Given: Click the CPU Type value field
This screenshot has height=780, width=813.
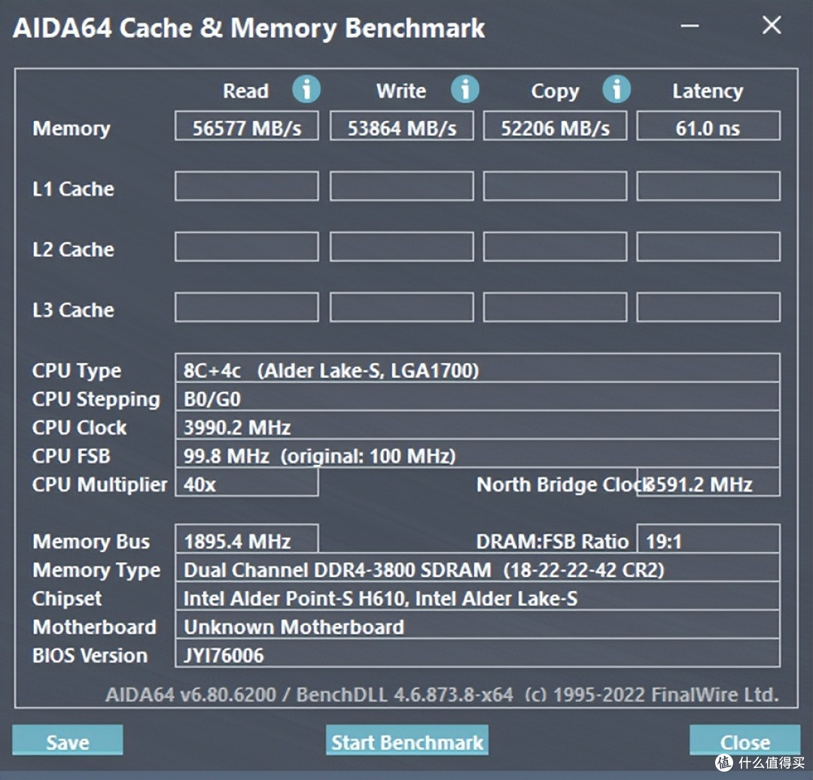Looking at the screenshot, I should (477, 369).
